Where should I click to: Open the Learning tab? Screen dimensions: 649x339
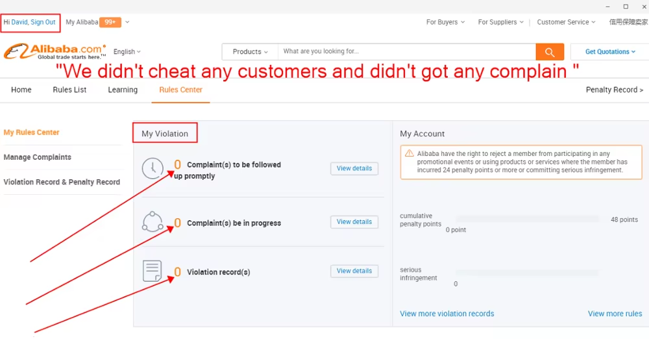(123, 90)
